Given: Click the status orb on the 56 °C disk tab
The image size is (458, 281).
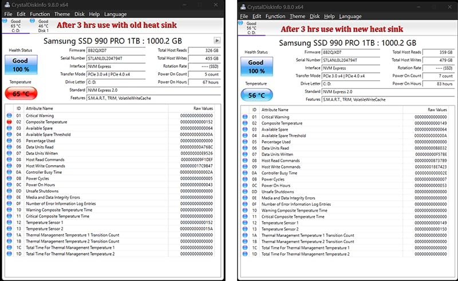Looking at the screenshot, I should pos(242,22).
